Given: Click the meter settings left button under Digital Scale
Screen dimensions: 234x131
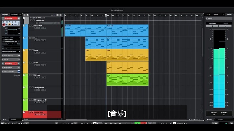Looking at the screenshot, I should 212,26.
